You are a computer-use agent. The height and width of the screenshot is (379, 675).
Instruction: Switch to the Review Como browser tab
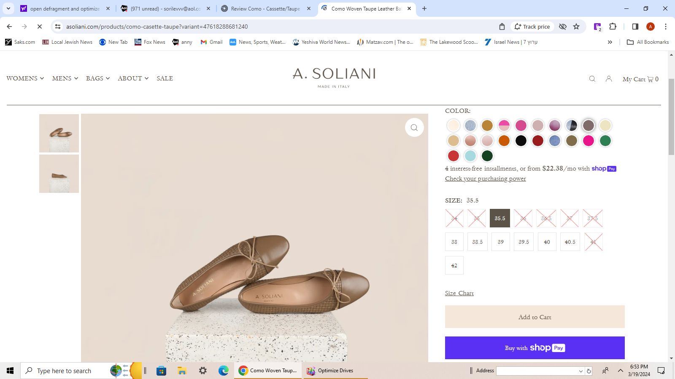265,8
